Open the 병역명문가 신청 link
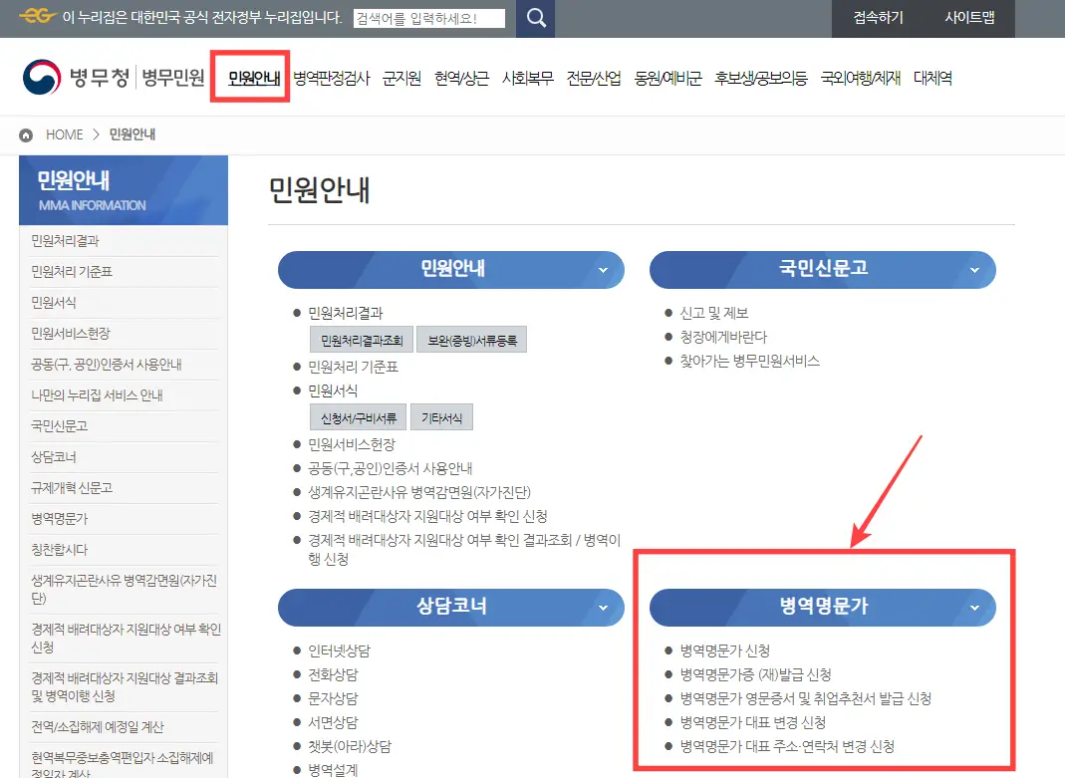The image size is (1065, 778). pyautogui.click(x=725, y=648)
